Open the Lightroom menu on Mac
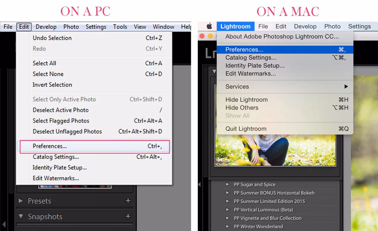Screen dimensions: 378x231 [235, 26]
